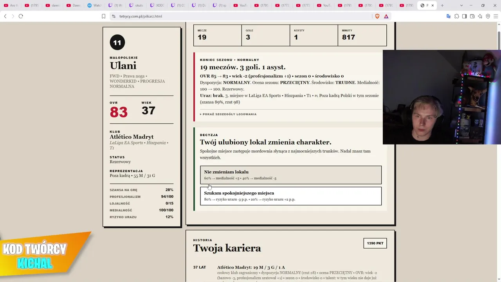Bookmark this page with the bookmark icon
Viewport: 501px width, 282px height.
point(103,16)
